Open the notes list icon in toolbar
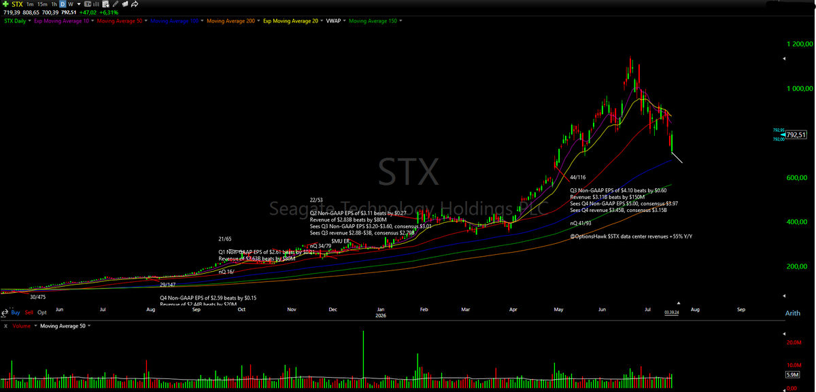This screenshot has height=392, width=816. point(105,4)
